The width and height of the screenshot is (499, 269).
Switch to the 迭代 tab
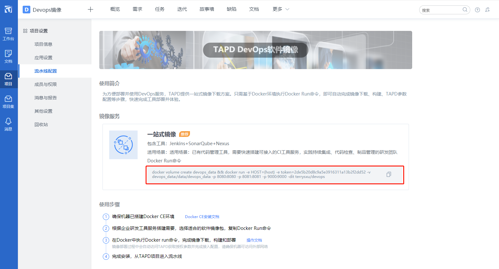coord(182,9)
